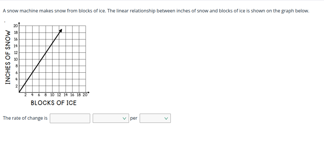The width and height of the screenshot is (324, 154).
Task: Click the chevron arrow of the last dropdown
Action: click(x=166, y=119)
